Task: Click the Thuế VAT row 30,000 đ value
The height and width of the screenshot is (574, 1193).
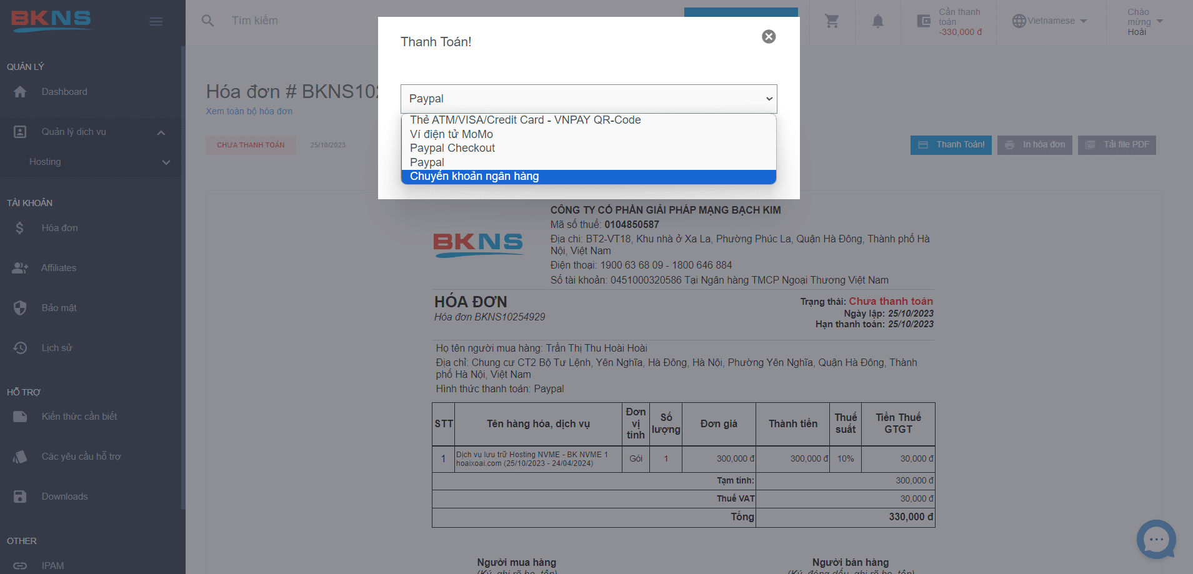Action: click(x=917, y=499)
